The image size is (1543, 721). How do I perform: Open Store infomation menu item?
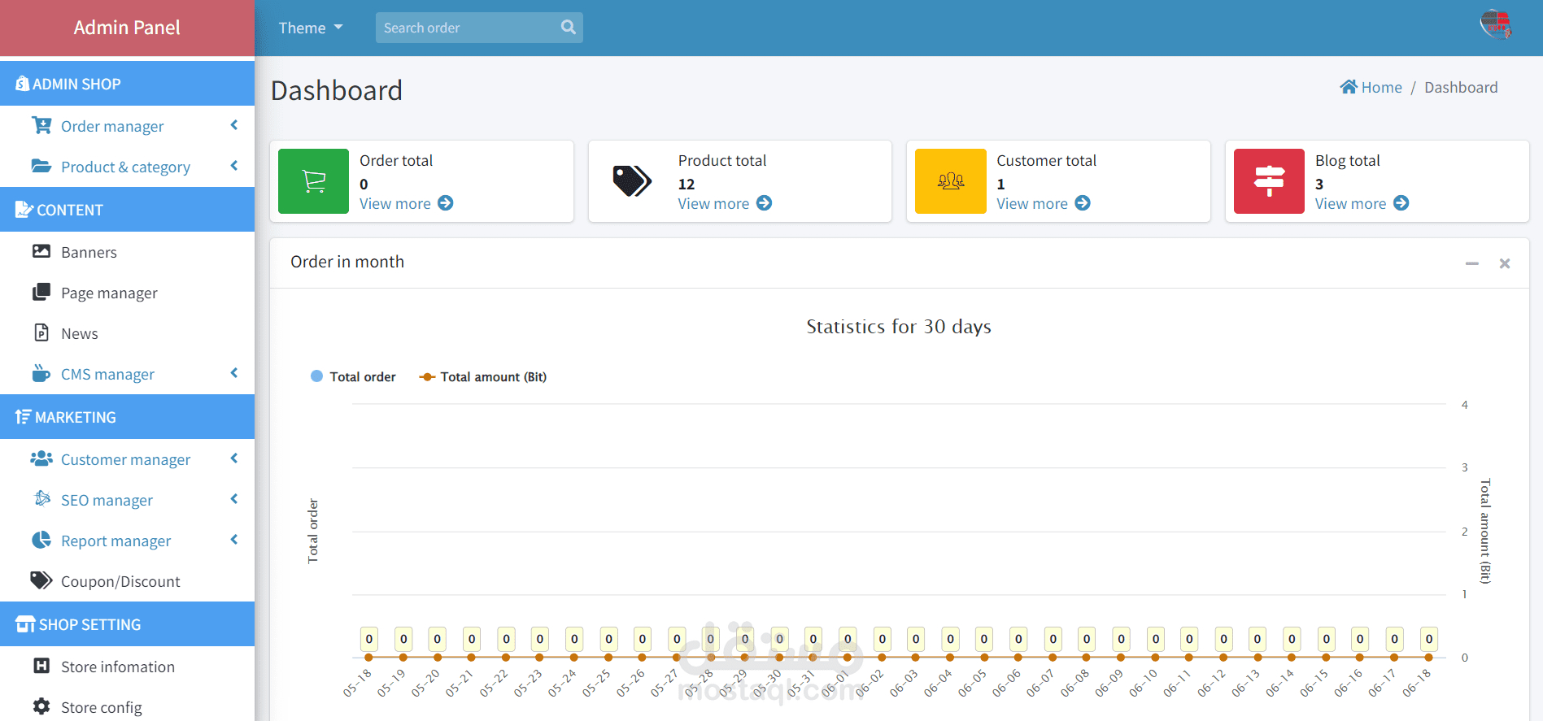(x=127, y=667)
